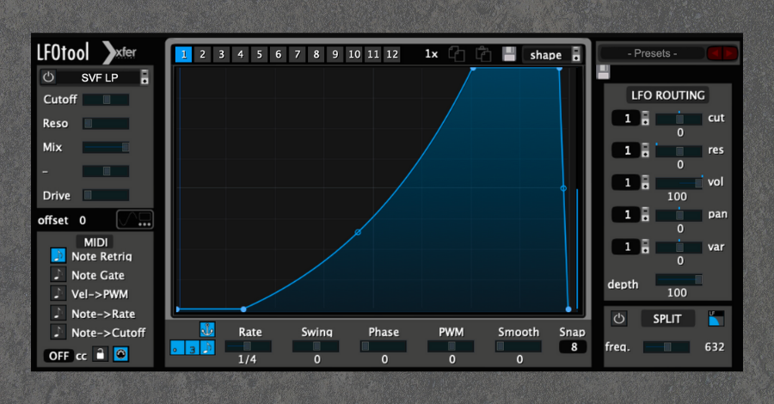Viewport: 774px width, 404px height.
Task: Select graph tab 11
Action: click(x=373, y=54)
